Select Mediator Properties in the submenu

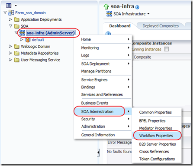coord(157,128)
